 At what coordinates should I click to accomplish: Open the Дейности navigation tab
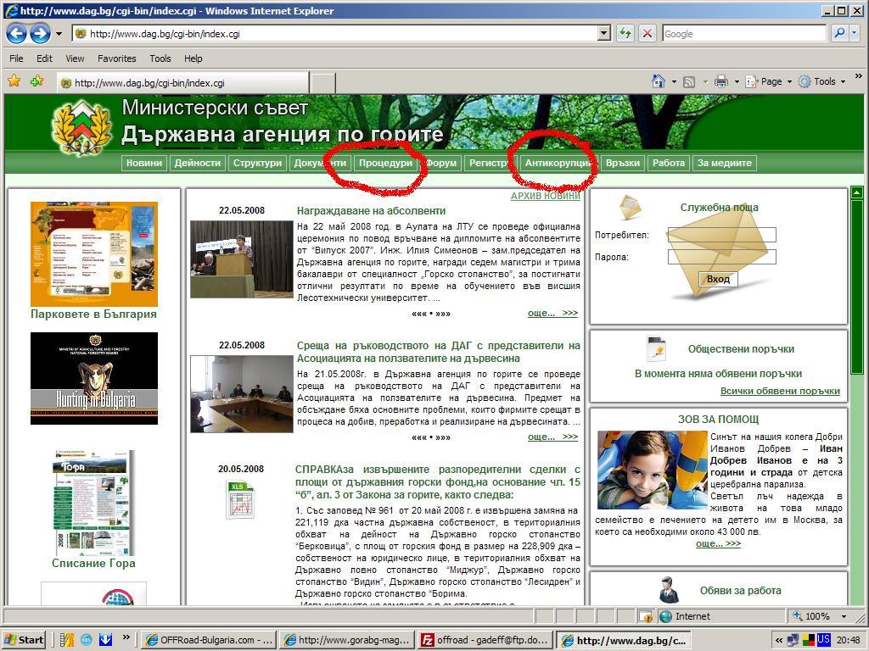197,163
